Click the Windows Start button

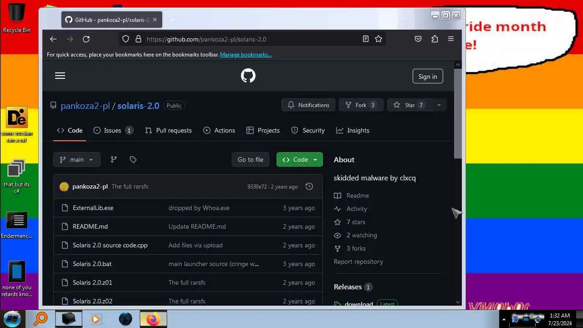pos(12,319)
